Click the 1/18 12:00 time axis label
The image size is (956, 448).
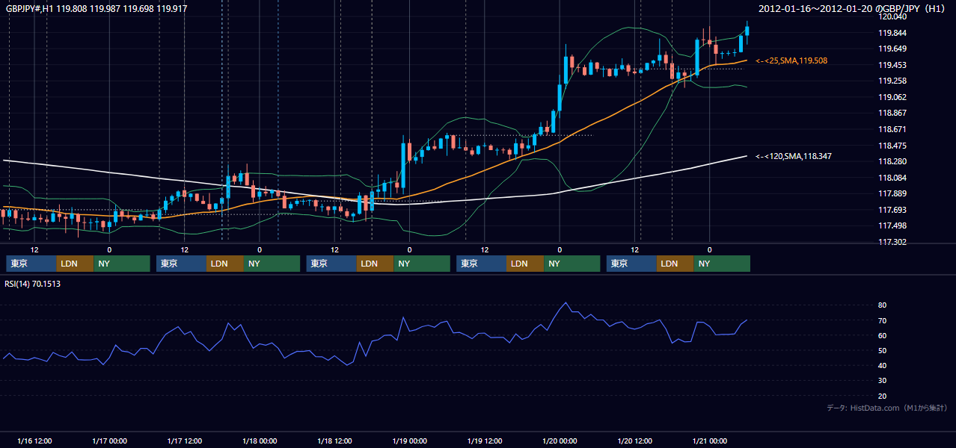(x=334, y=441)
